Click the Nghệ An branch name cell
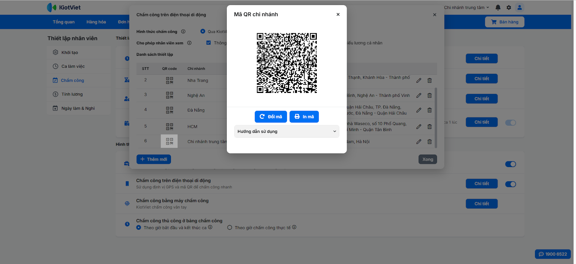 [196, 95]
